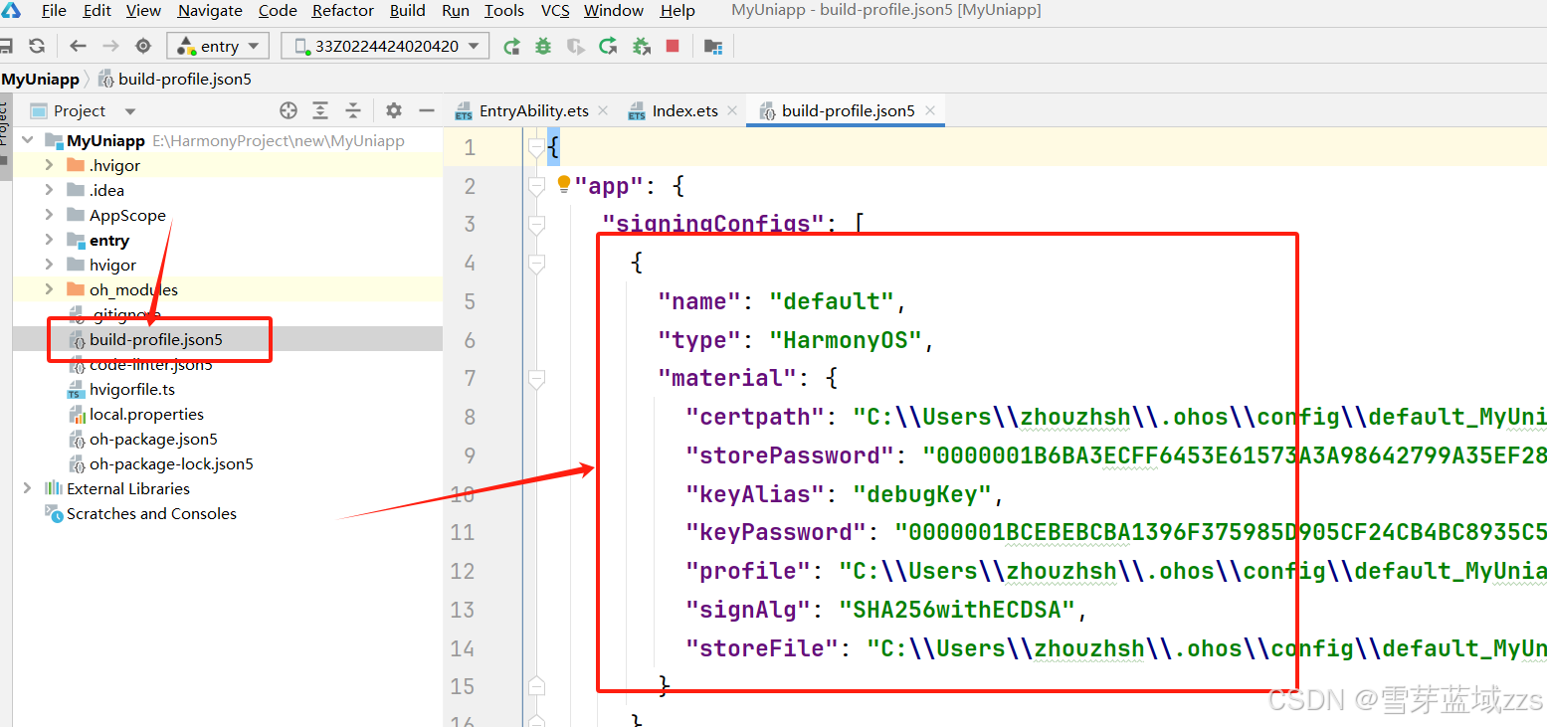Locate opened file in Project tree
Image resolution: width=1547 pixels, height=727 pixels.
pos(289,110)
